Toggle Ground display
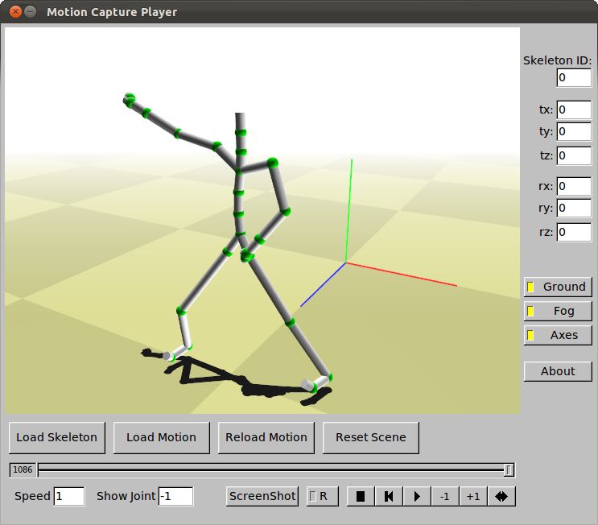 (x=558, y=287)
